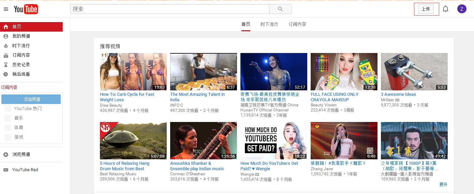Image resolution: width=474 pixels, height=194 pixels.
Task: Click title The Most Amazing Talent in india
Action: 197,97
